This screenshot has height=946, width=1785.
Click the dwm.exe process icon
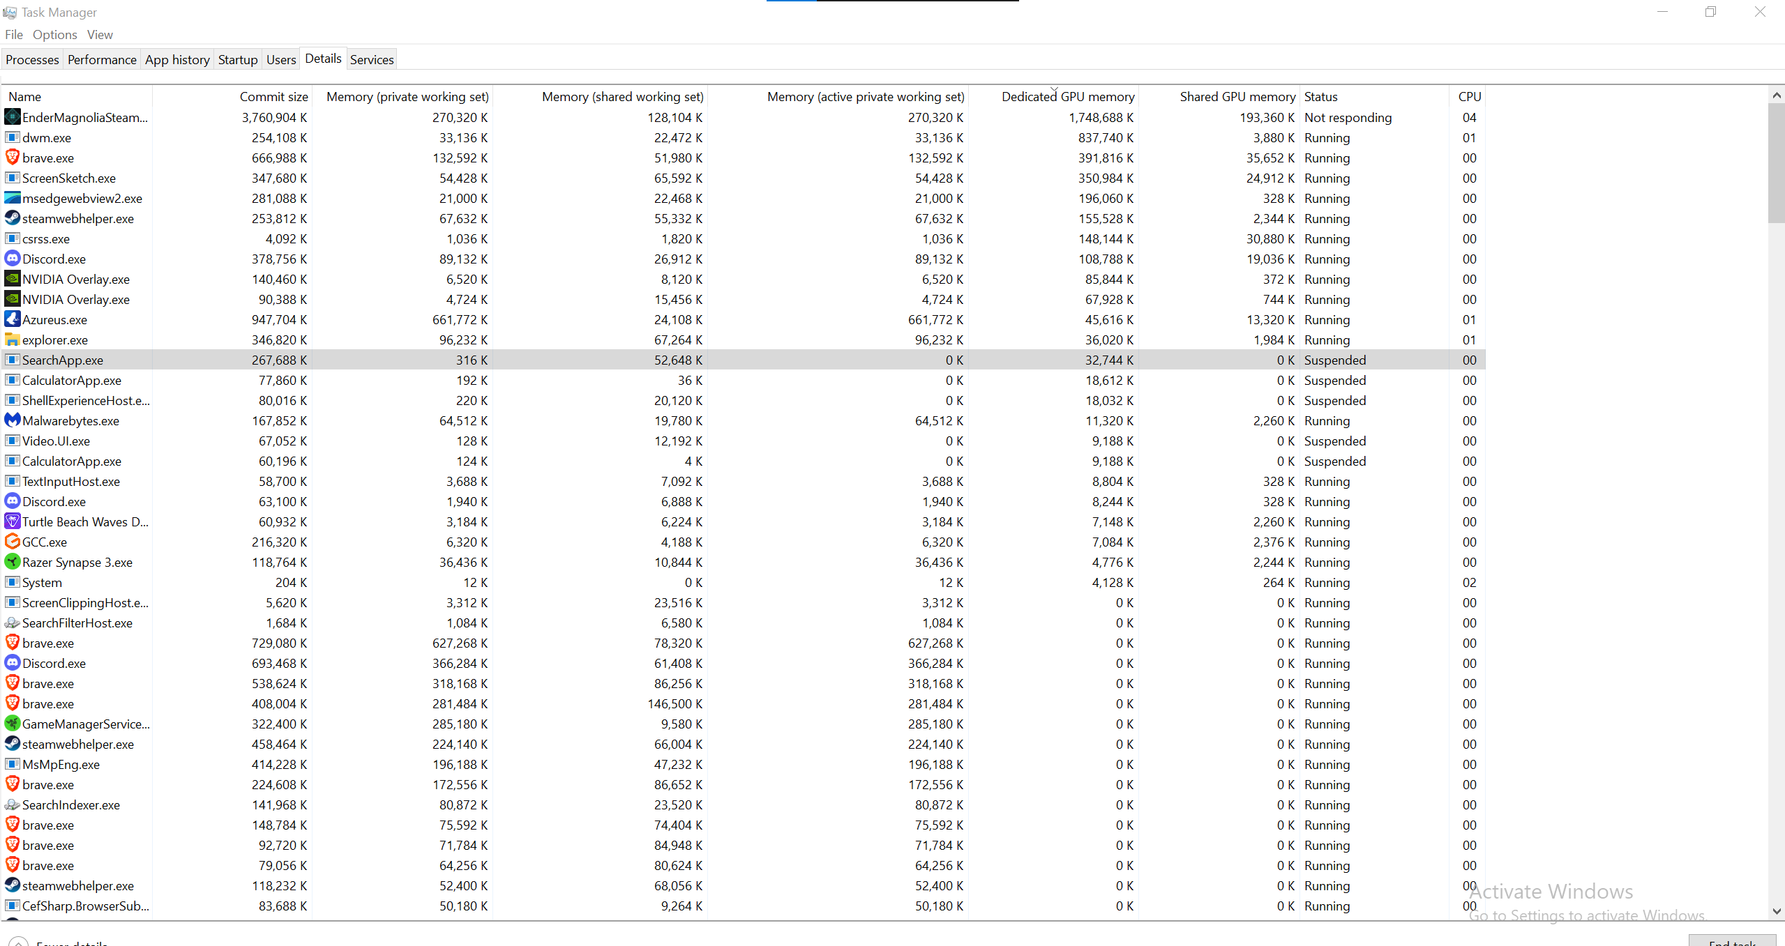13,137
